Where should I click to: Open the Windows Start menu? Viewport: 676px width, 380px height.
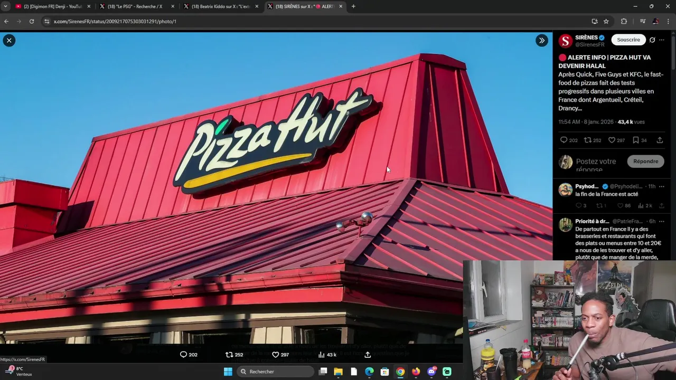(x=228, y=372)
